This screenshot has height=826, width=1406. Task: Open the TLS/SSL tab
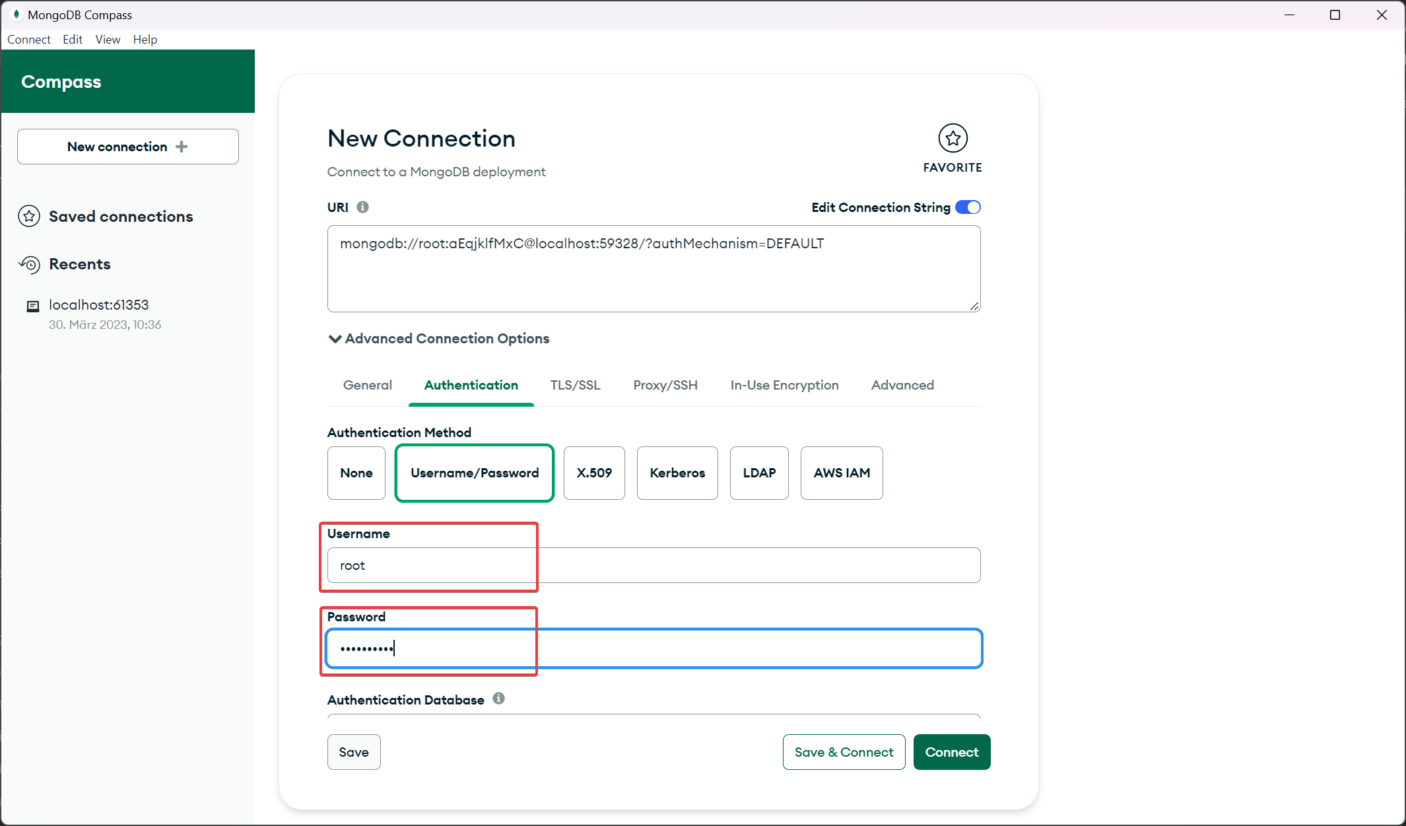575,384
